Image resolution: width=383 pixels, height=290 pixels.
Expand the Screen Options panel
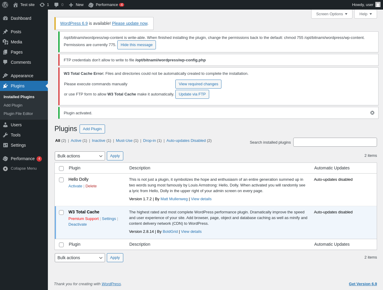[x=332, y=14]
